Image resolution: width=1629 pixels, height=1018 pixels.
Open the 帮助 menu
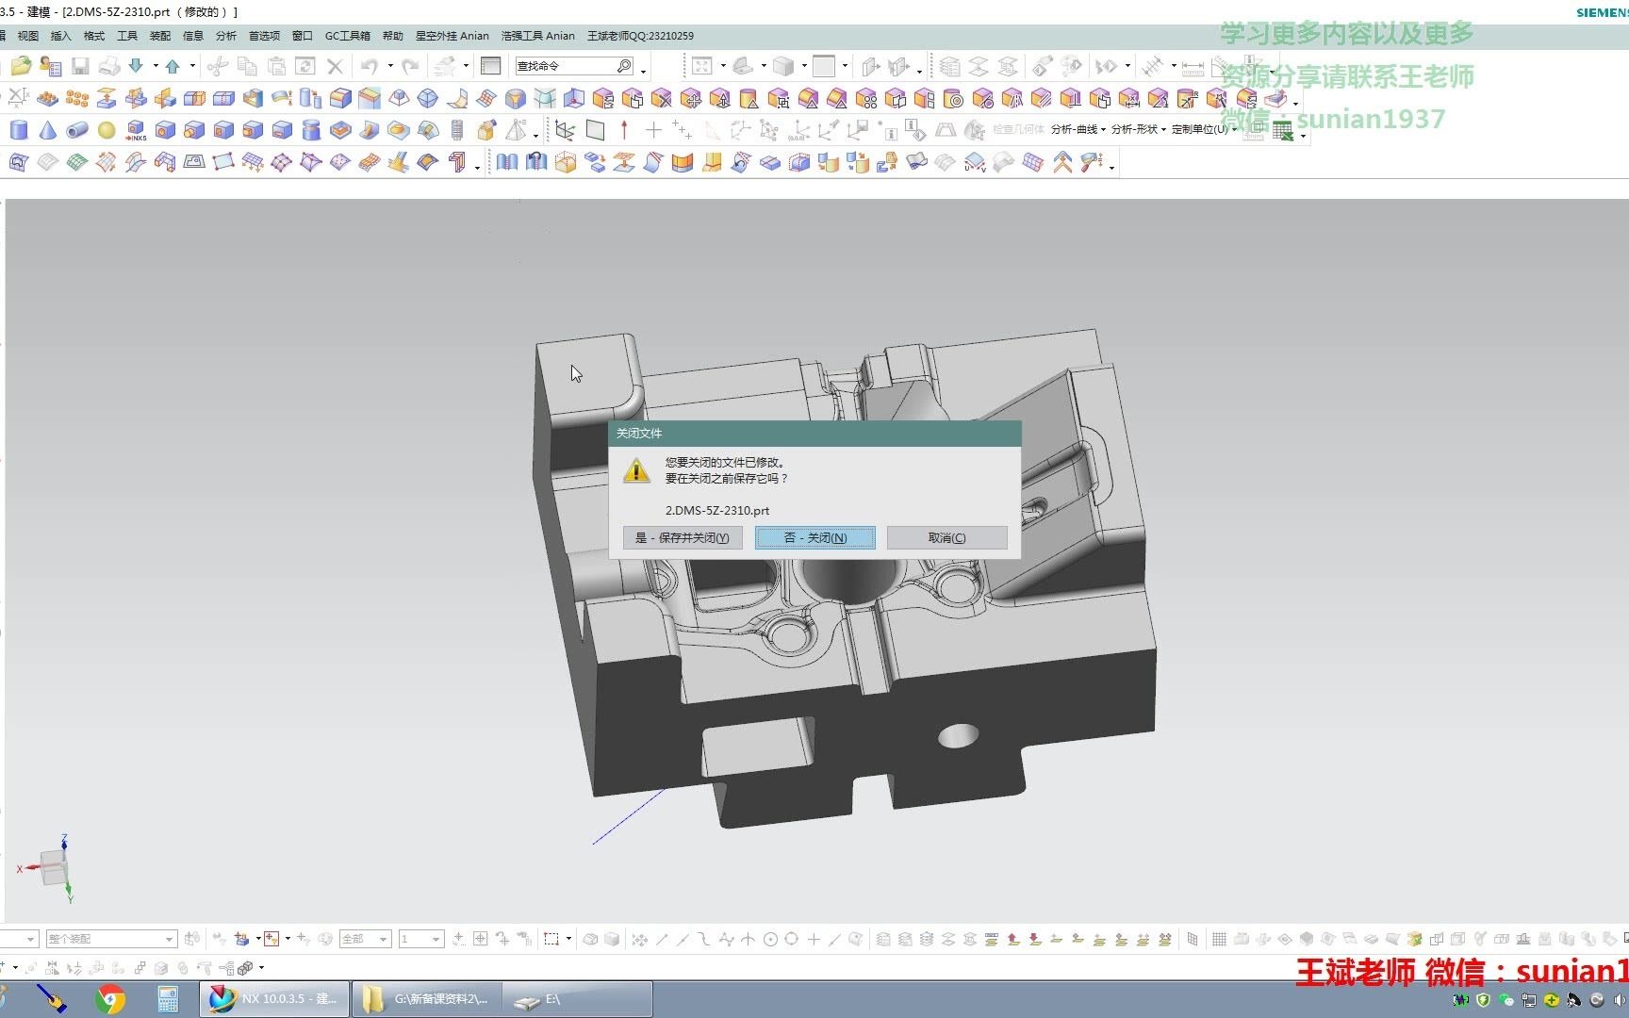click(393, 36)
